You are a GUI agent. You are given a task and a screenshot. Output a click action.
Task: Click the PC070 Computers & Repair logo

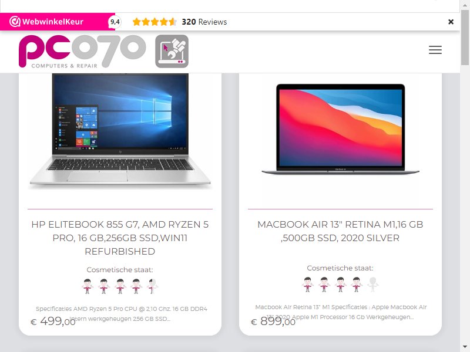point(82,51)
